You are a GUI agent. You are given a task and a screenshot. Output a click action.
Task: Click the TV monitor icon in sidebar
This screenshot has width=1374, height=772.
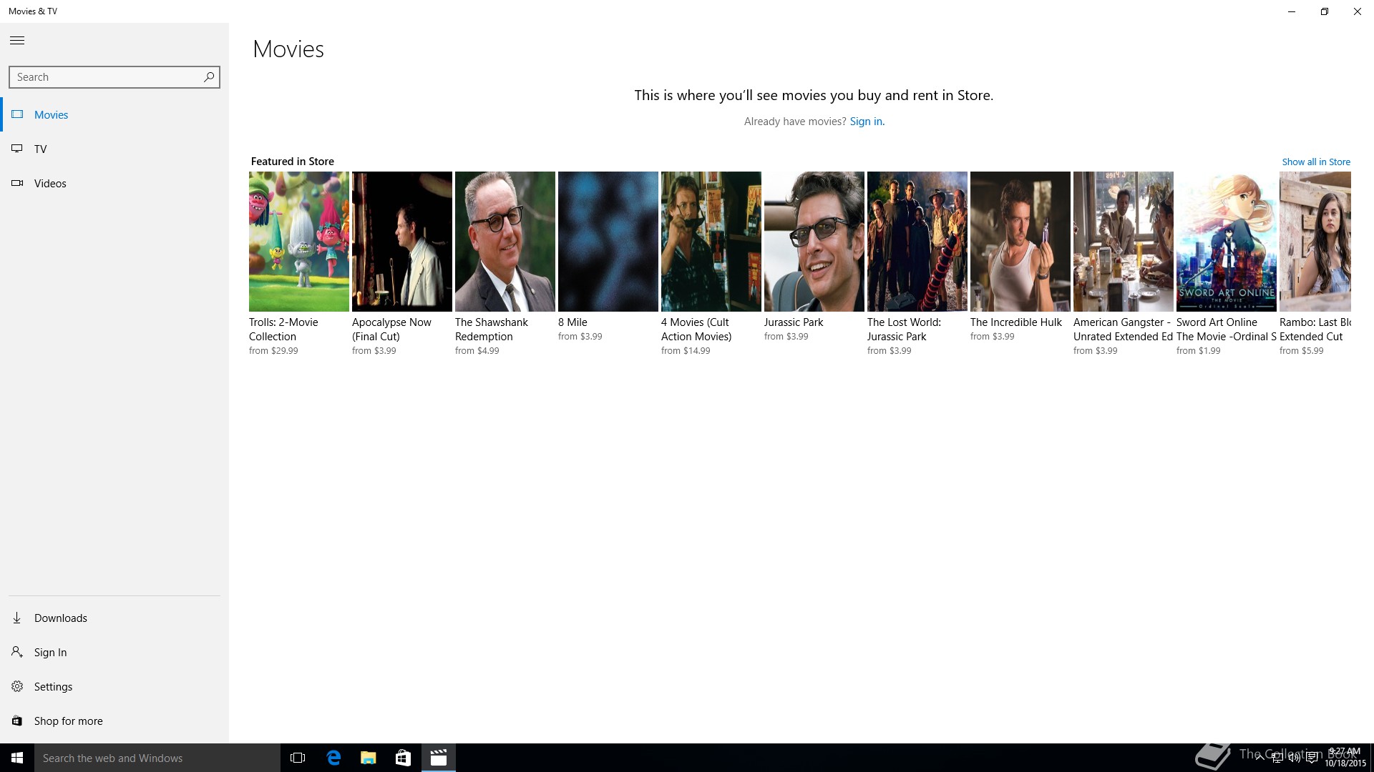17,149
